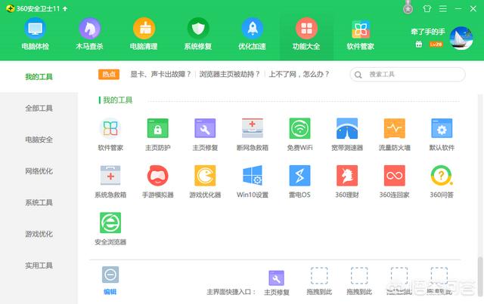Click the 编辑 edit icon
This screenshot has width=484, height=304.
coord(110,275)
